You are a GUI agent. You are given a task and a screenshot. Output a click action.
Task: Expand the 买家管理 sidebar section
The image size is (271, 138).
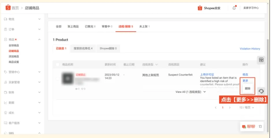pyautogui.click(x=40, y=82)
